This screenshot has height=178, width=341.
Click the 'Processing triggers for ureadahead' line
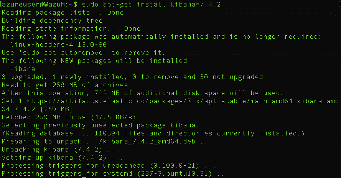pyautogui.click(x=109, y=165)
